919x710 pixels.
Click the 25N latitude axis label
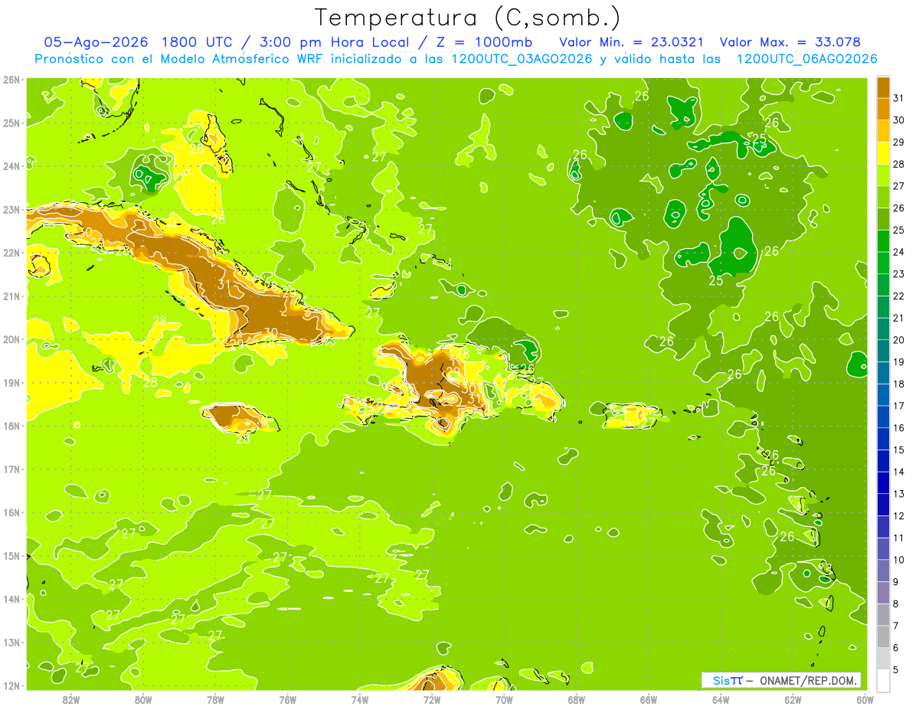11,123
